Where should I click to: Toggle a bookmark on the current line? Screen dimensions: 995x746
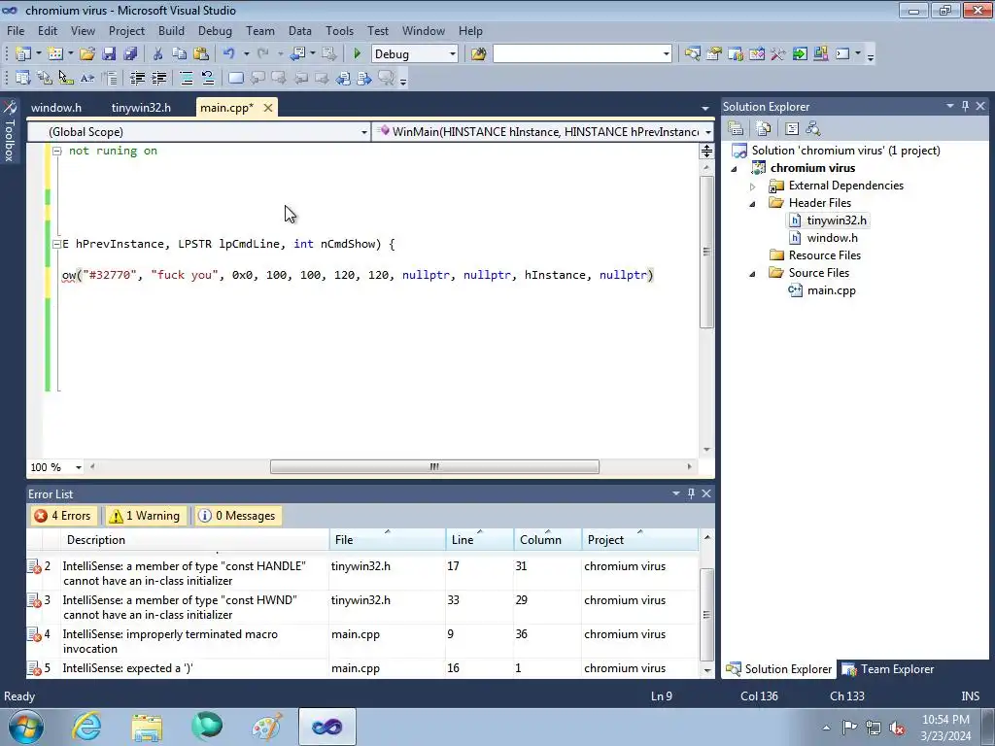(236, 78)
